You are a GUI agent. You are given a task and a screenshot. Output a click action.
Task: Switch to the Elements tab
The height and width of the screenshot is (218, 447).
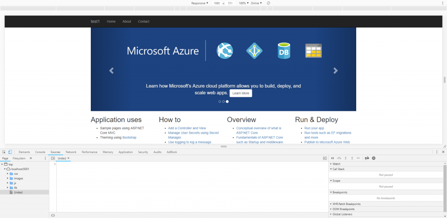[24, 152]
